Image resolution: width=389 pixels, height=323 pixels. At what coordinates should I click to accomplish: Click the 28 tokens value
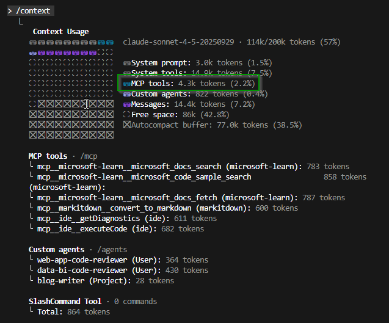click(155, 281)
